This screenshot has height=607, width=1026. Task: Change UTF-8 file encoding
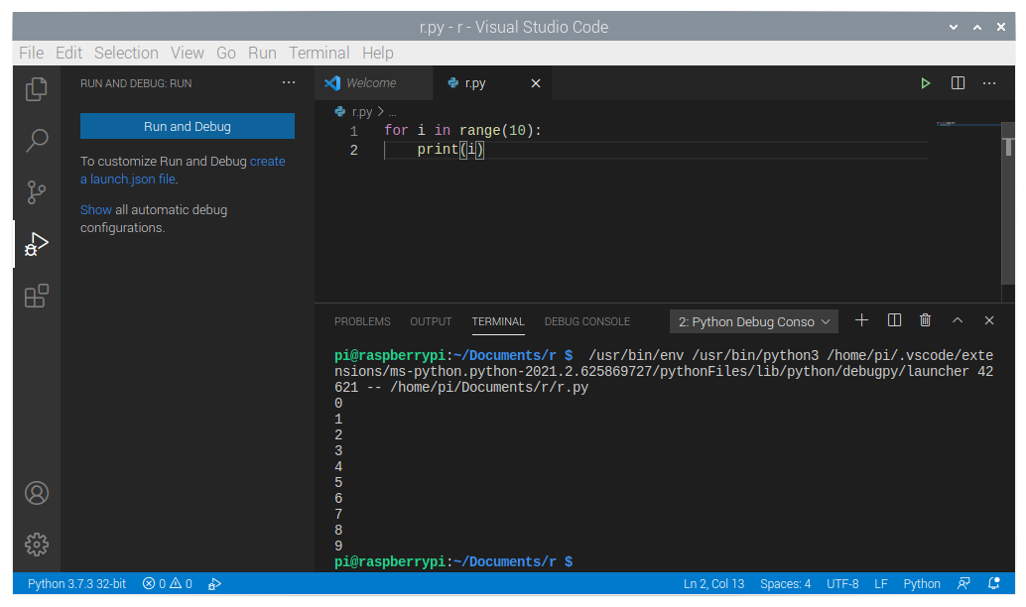842,583
